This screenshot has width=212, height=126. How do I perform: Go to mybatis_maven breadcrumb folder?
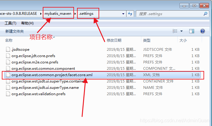tap(58, 14)
